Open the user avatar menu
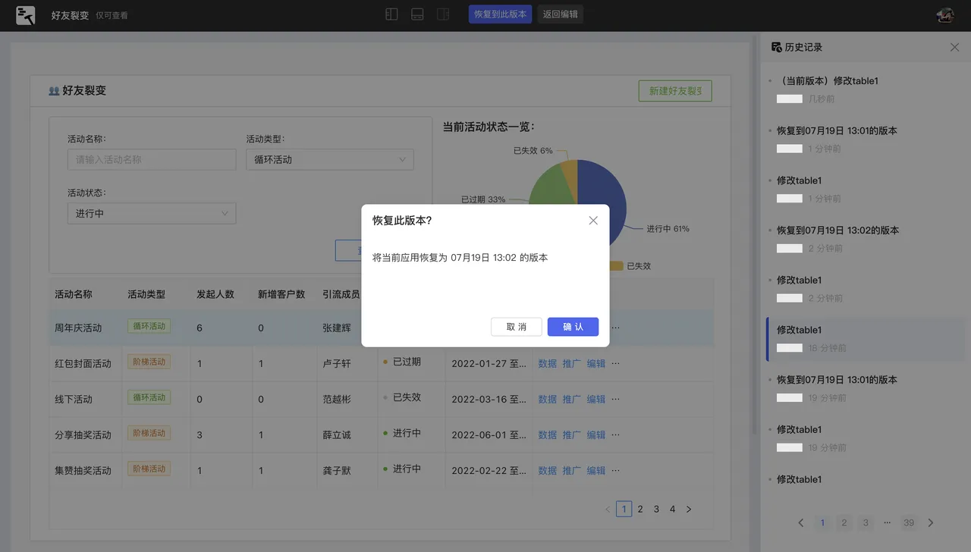Screen dimensions: 971x552 (x=945, y=14)
